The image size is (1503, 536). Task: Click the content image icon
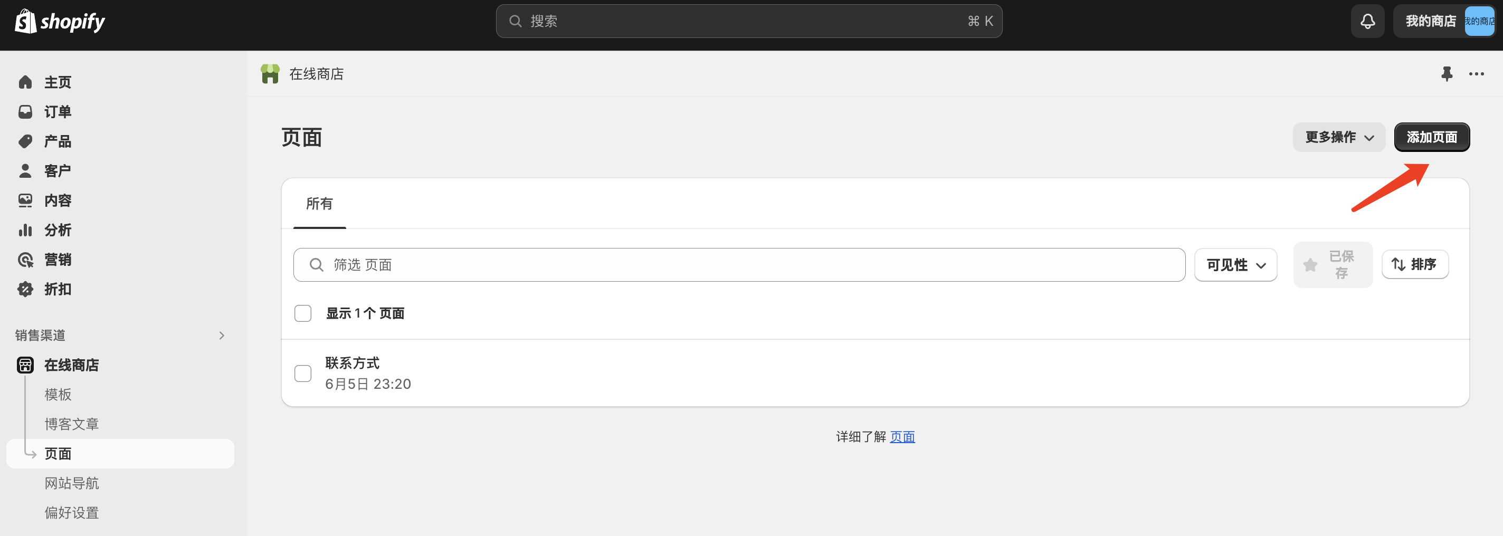(25, 200)
